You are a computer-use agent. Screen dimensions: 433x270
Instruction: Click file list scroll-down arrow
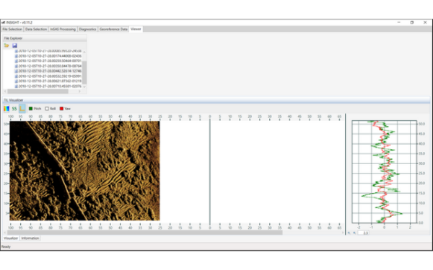click(84, 86)
